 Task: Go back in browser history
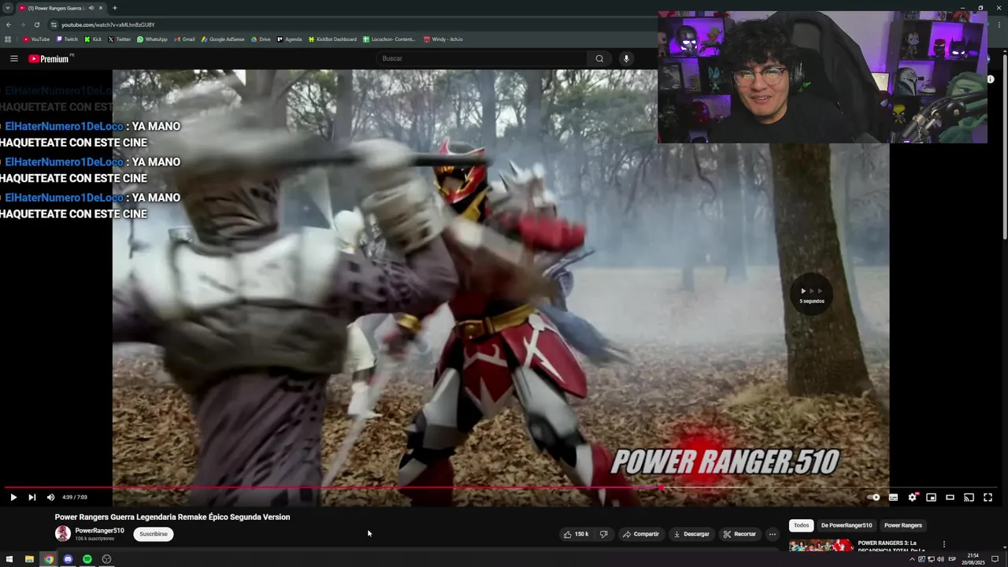pos(9,24)
